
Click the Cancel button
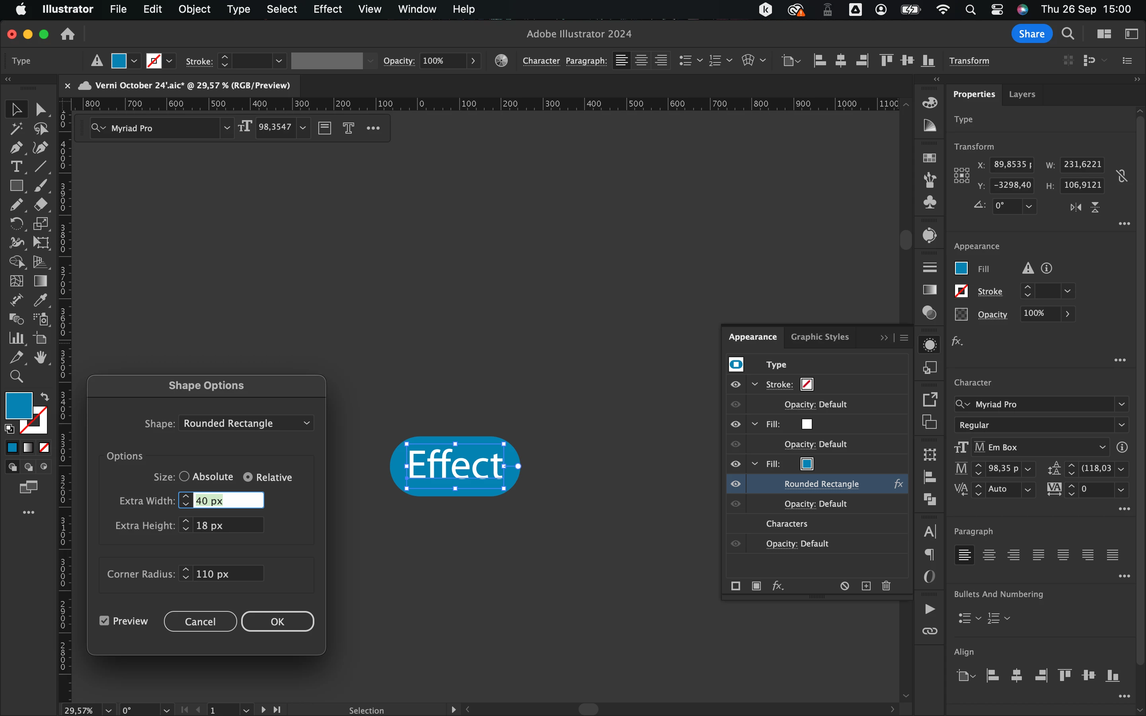click(x=200, y=621)
